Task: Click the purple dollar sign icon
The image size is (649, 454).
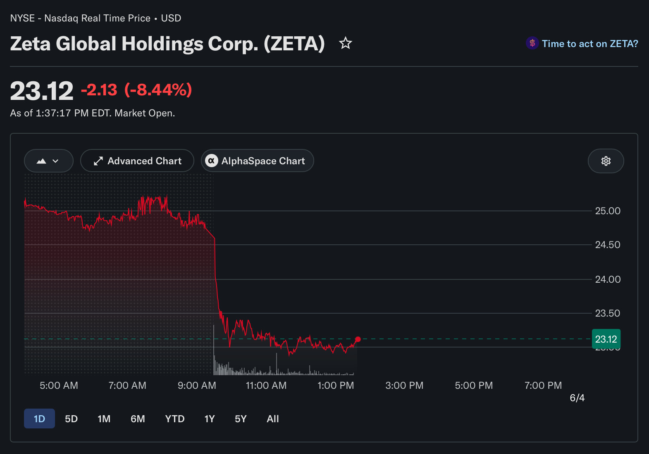Action: point(532,43)
